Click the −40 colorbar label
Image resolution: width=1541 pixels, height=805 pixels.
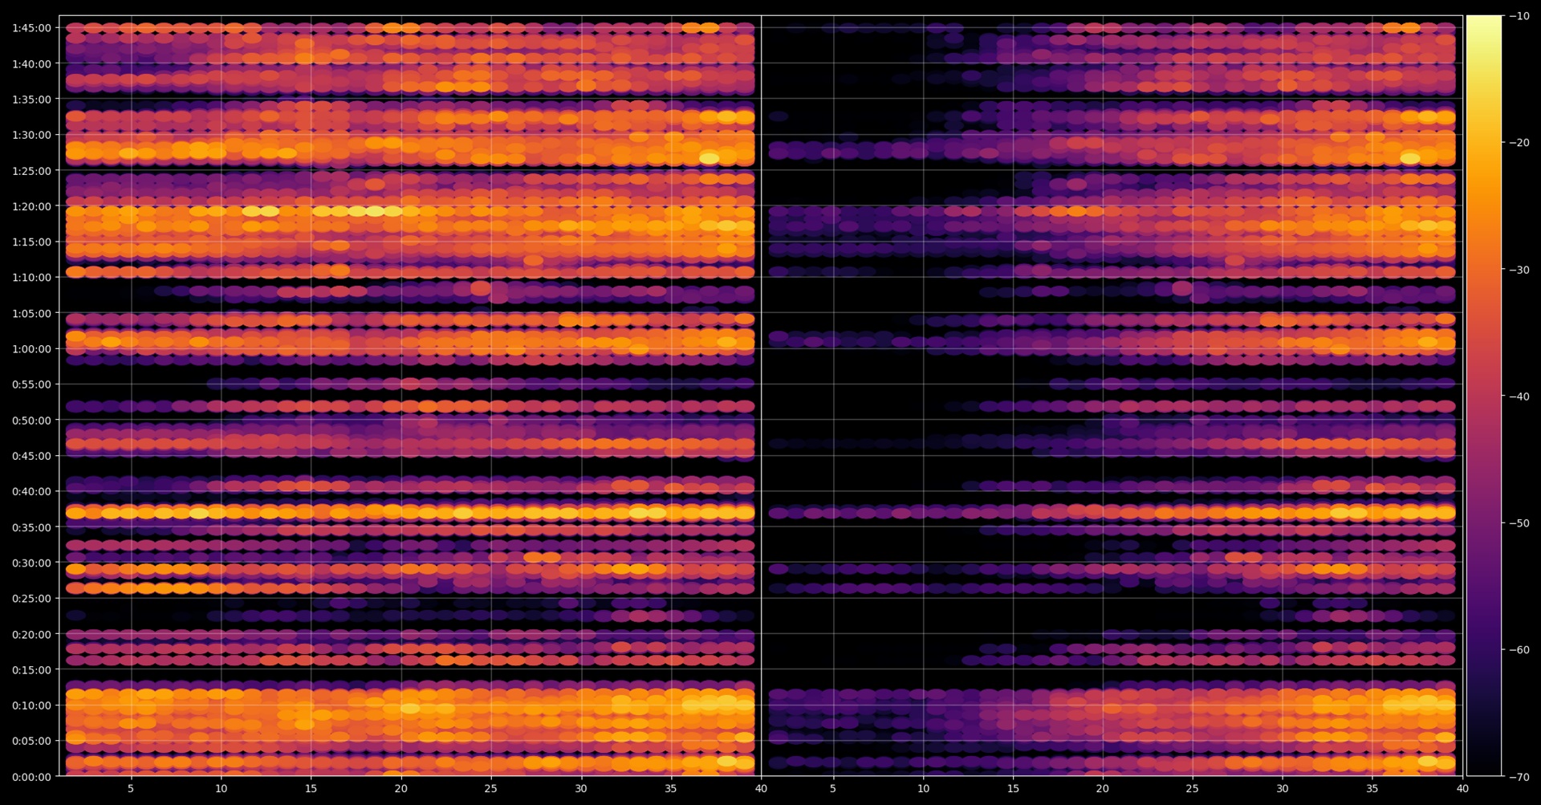[1519, 396]
